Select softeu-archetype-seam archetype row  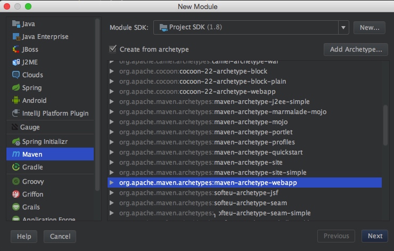pyautogui.click(x=244, y=203)
